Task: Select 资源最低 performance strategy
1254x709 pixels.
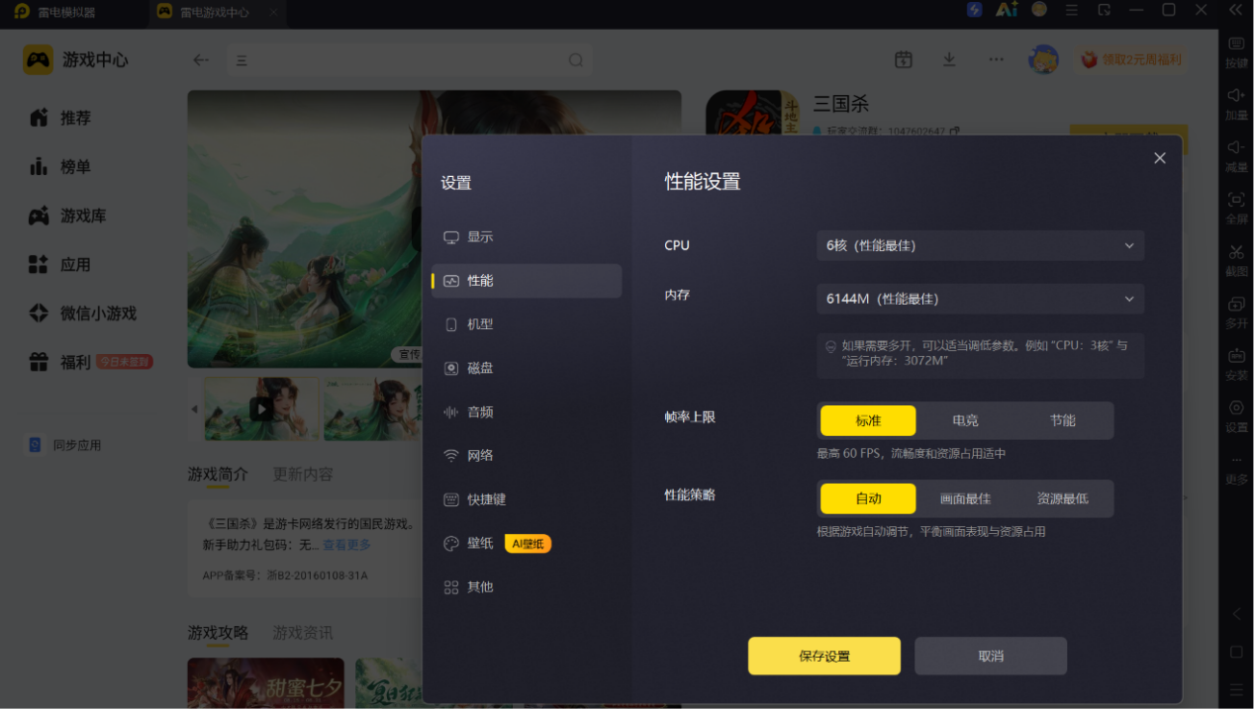Action: [1062, 498]
